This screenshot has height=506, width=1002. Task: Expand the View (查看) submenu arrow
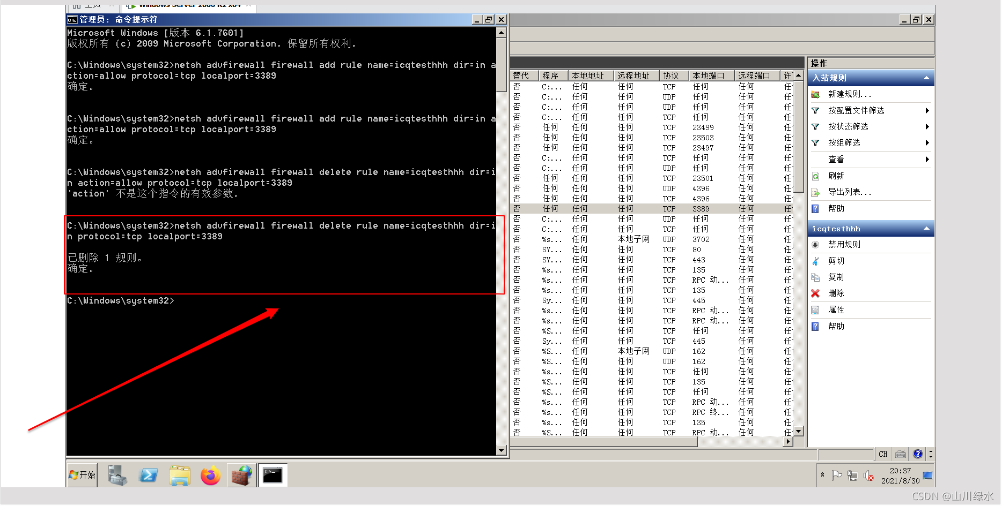pyautogui.click(x=927, y=160)
